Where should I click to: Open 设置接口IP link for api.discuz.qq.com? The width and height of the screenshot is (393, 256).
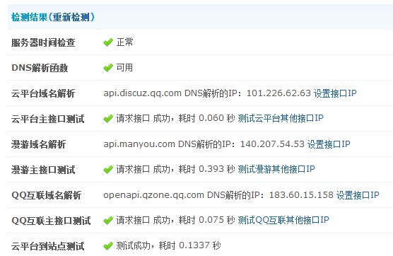(335, 93)
